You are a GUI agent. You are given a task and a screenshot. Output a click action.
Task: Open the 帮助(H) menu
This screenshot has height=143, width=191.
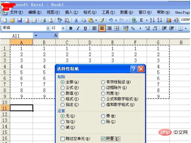point(163,12)
